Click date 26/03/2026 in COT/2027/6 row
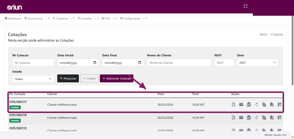This screenshot has width=294, height=139. pos(165,118)
